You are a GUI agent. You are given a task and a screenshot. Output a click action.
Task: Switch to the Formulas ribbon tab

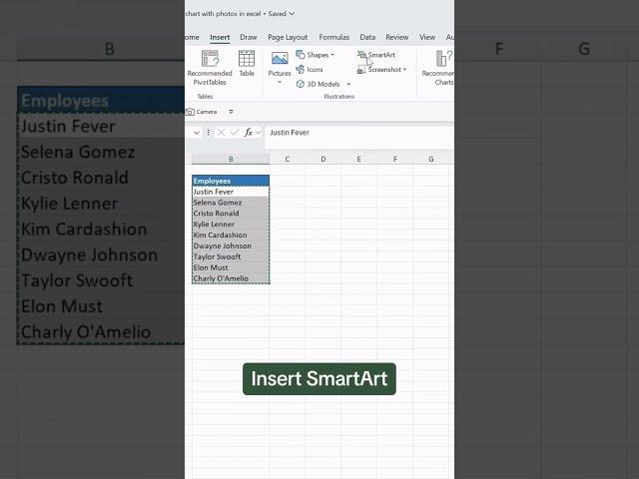(x=334, y=37)
